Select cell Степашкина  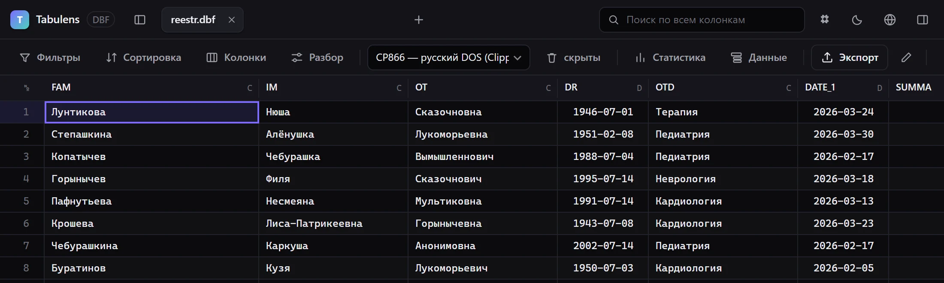pos(151,134)
